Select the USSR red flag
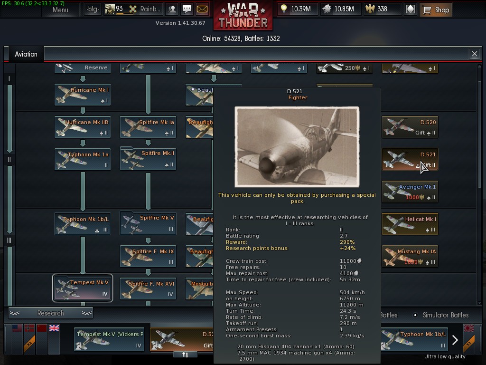486x365 pixels. click(42, 328)
